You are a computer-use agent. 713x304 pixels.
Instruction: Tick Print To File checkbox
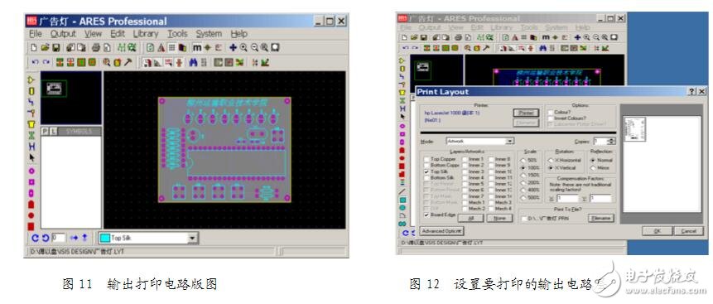pyautogui.click(x=524, y=219)
